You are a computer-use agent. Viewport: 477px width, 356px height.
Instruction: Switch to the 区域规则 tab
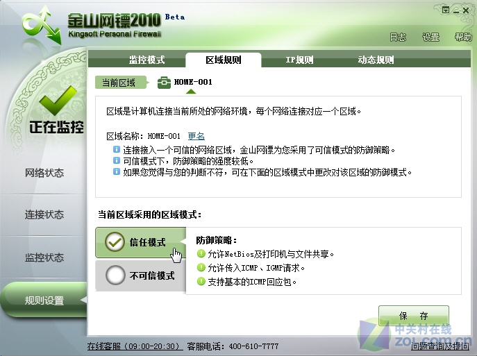pos(224,60)
